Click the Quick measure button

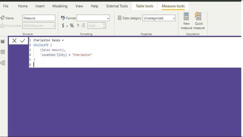pyautogui.click(x=199, y=21)
